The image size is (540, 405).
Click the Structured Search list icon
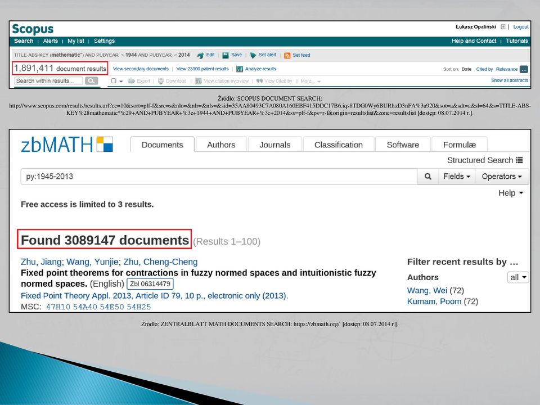click(519, 160)
